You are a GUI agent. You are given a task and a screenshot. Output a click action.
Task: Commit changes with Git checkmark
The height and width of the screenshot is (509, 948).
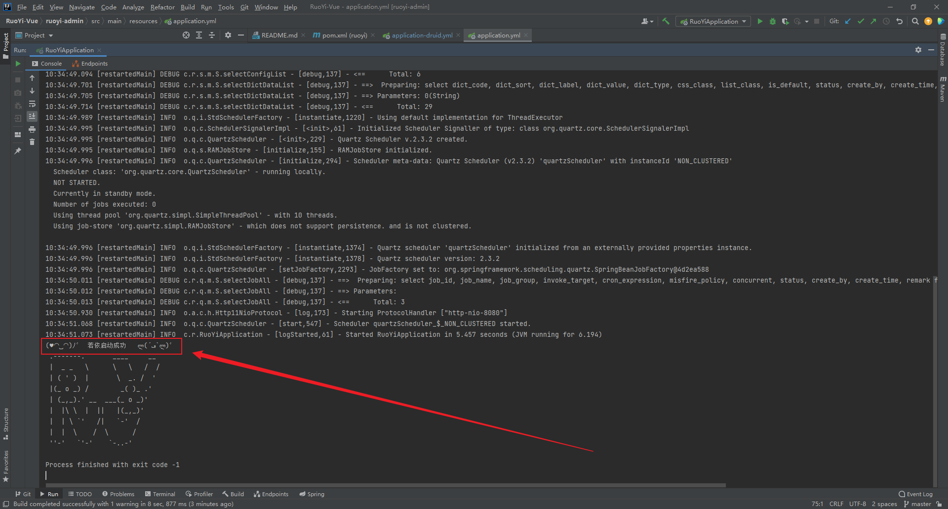(861, 21)
